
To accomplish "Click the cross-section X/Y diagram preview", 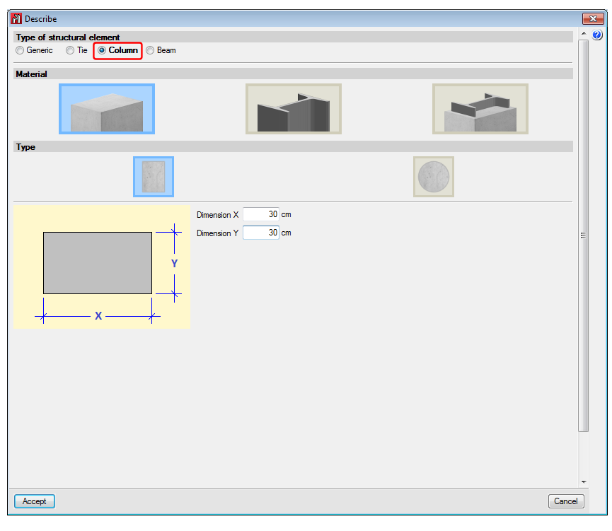I will pyautogui.click(x=102, y=267).
